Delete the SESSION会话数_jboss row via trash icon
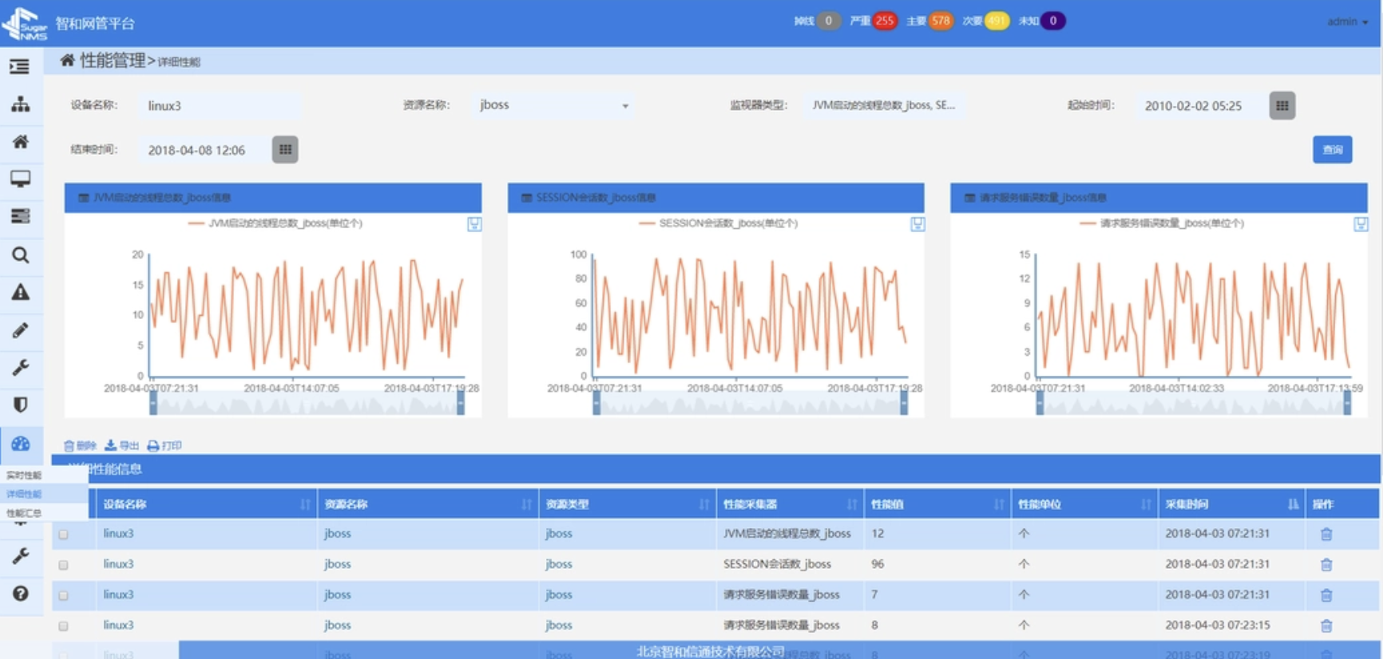1383x659 pixels. [x=1326, y=565]
